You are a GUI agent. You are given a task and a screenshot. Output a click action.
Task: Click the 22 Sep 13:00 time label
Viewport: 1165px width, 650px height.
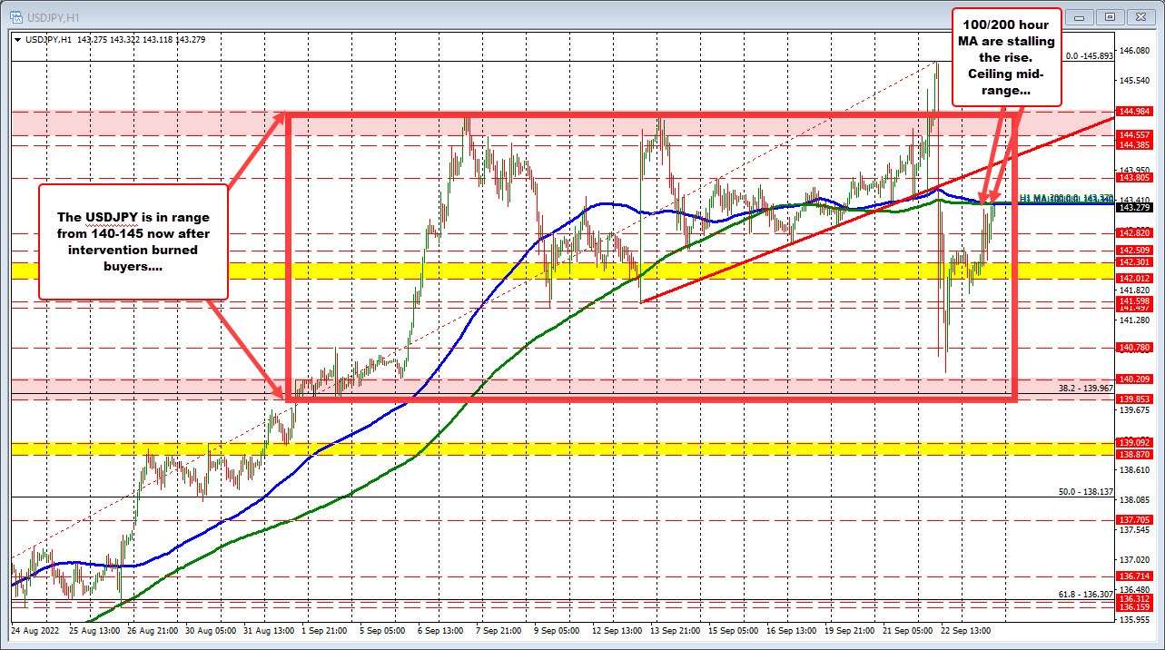pos(968,629)
